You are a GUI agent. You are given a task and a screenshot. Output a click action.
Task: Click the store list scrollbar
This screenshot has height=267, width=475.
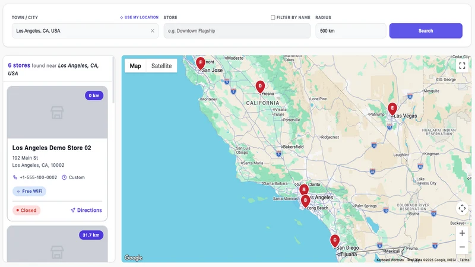point(113,80)
